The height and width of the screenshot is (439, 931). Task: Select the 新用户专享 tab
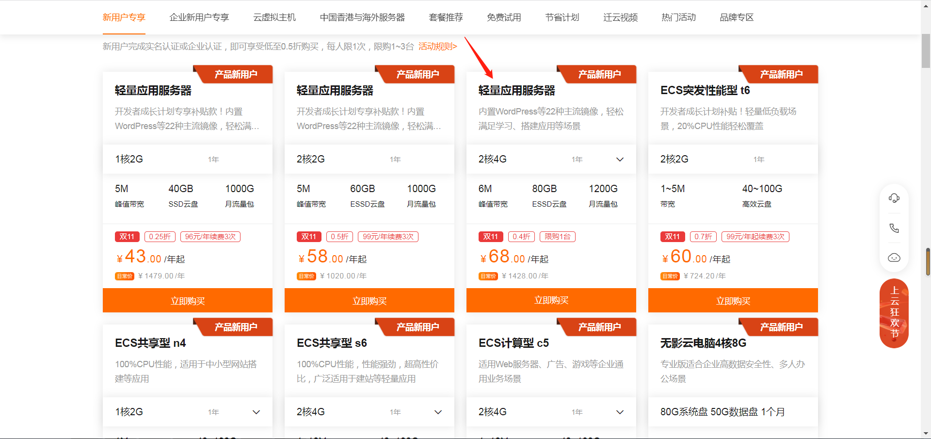click(124, 17)
